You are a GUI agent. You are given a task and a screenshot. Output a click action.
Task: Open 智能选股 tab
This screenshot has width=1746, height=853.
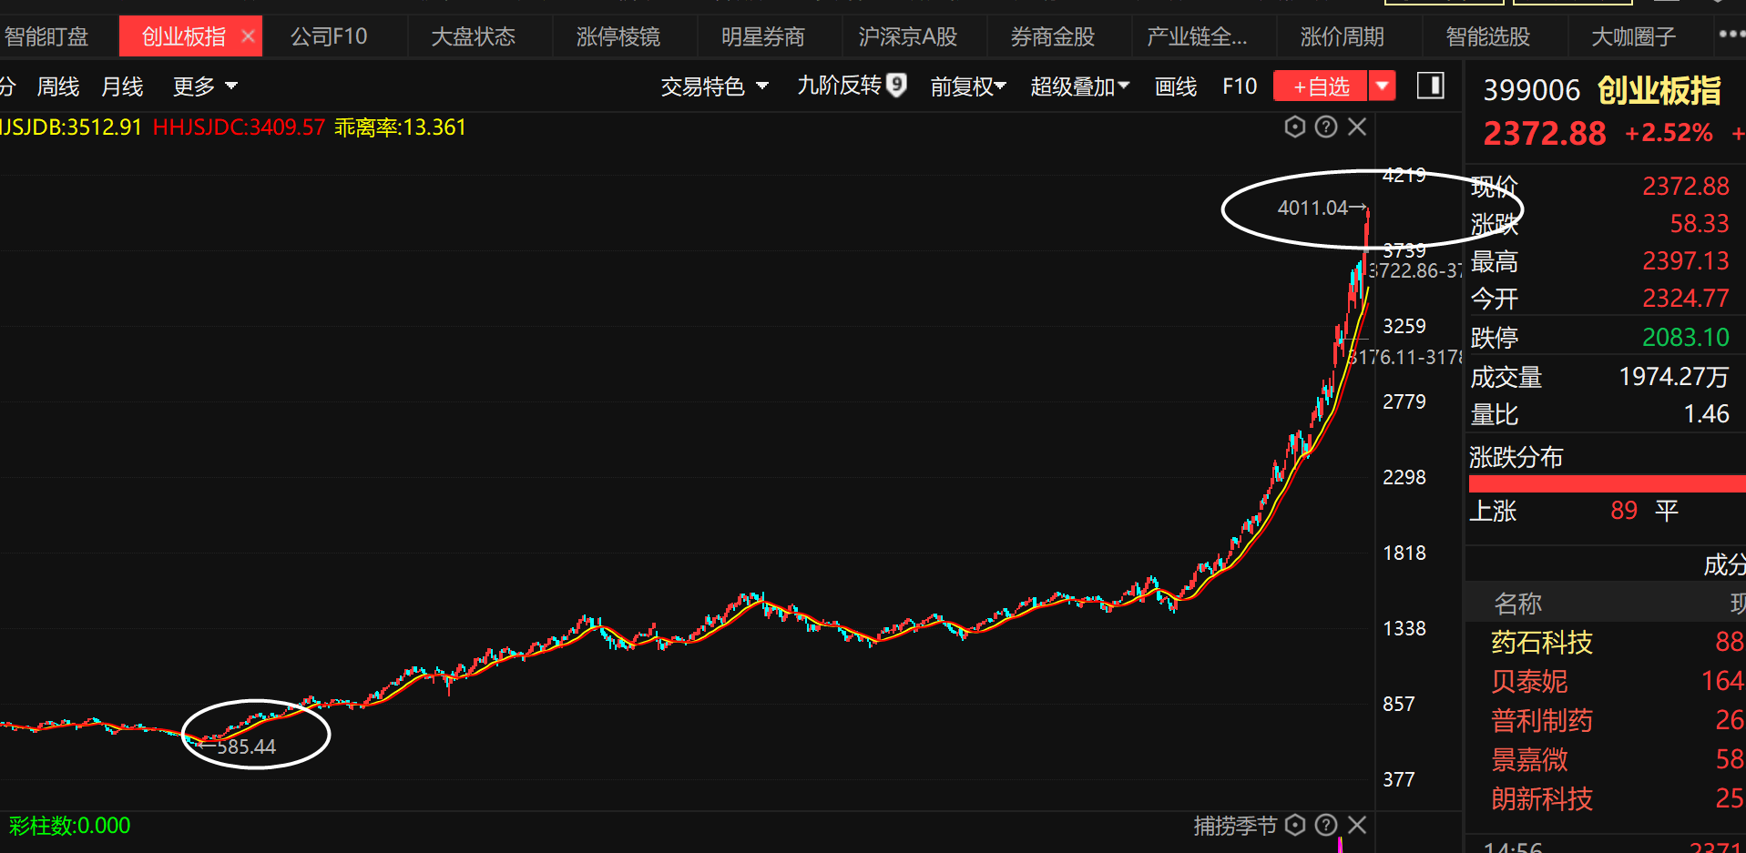pyautogui.click(x=1487, y=36)
